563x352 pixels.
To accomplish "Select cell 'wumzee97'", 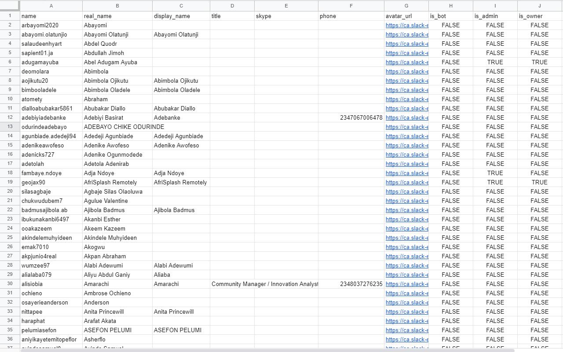I will pyautogui.click(x=51, y=265).
